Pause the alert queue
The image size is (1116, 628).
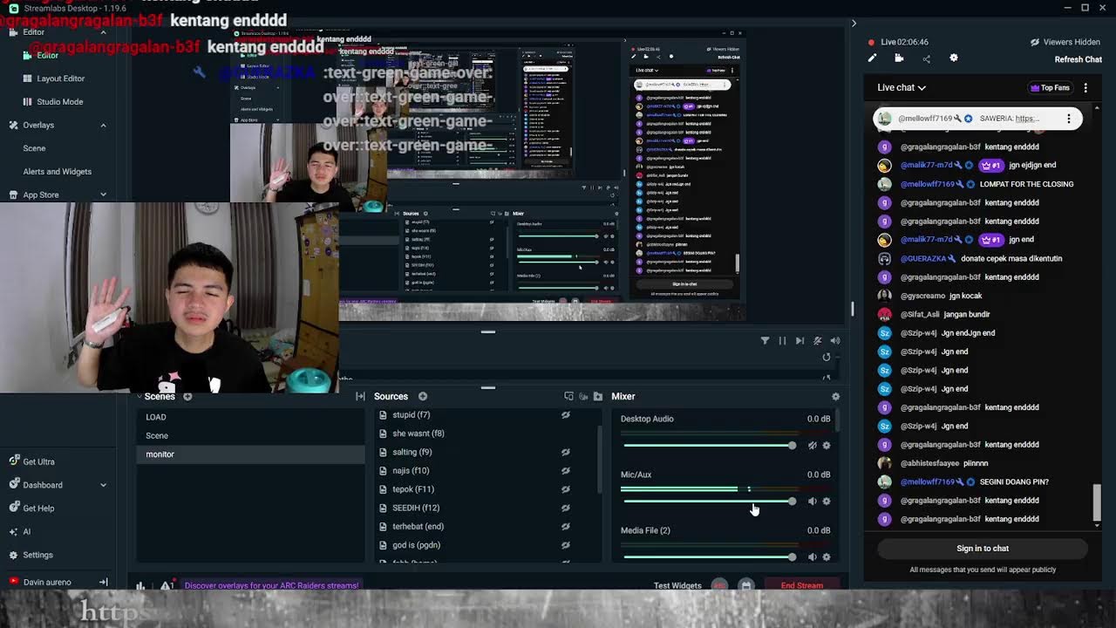782,341
